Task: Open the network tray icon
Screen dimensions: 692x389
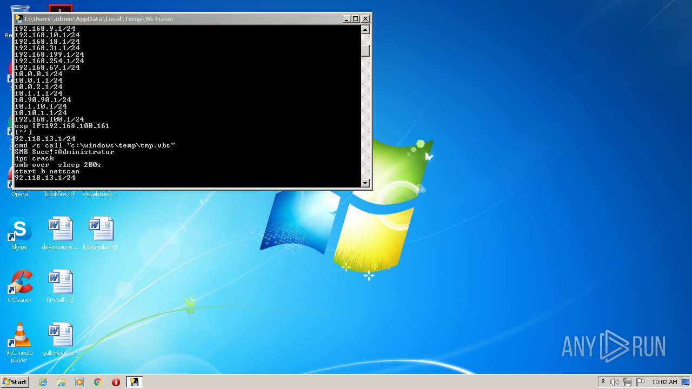Action: pos(628,382)
